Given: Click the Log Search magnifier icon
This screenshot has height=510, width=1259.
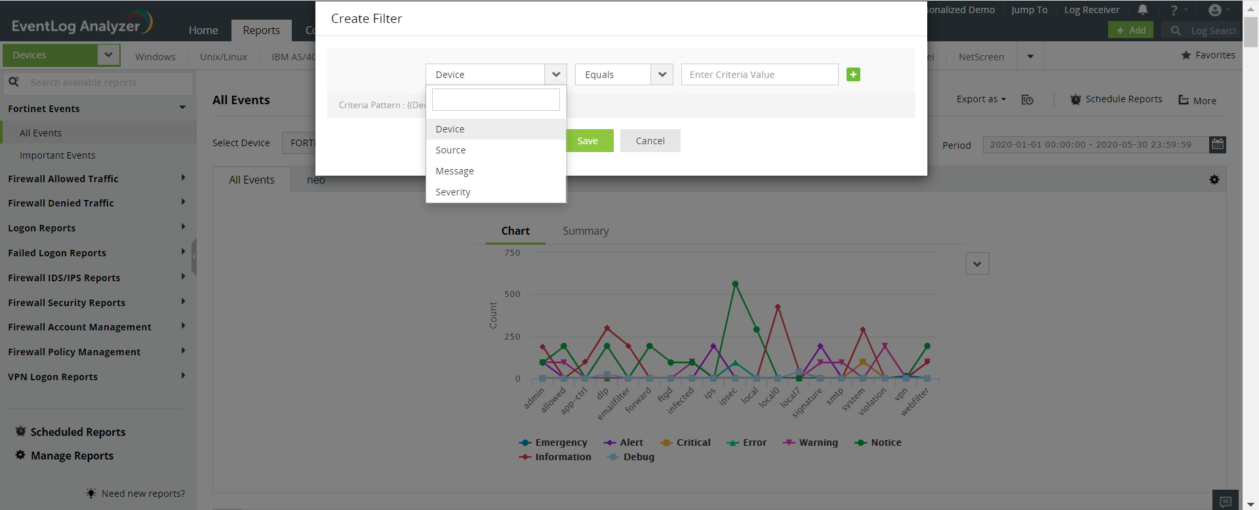Looking at the screenshot, I should tap(1176, 30).
